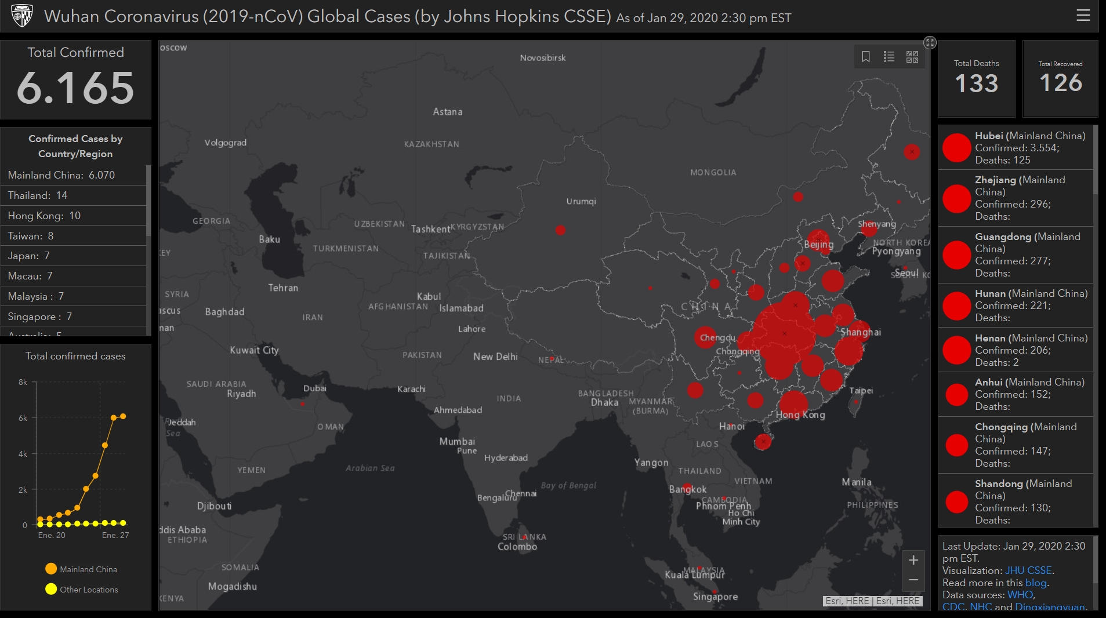
Task: Click the Total Recovered 126 value
Action: pos(1061,83)
